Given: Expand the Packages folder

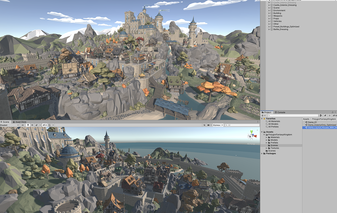Looking at the screenshot, I should 262,153.
